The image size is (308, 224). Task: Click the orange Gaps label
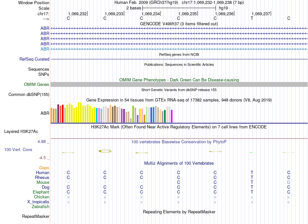(x=44, y=168)
